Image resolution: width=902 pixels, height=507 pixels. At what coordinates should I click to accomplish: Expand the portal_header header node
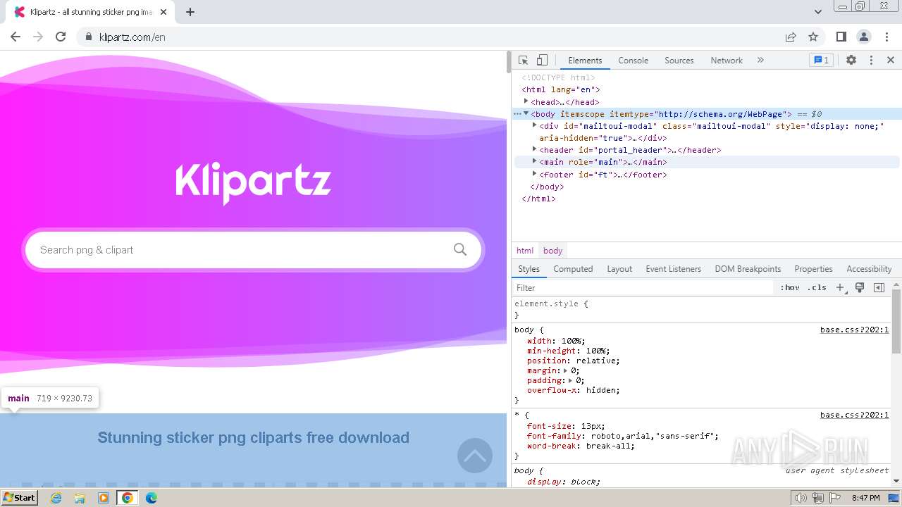point(534,149)
